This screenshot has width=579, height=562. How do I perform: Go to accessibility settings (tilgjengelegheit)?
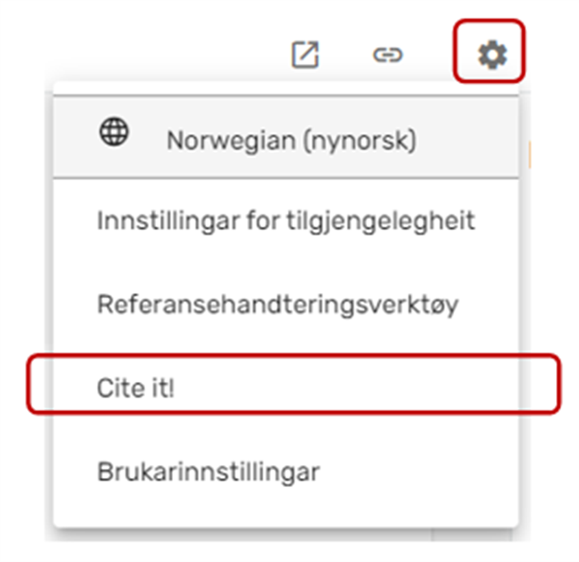pyautogui.click(x=285, y=221)
